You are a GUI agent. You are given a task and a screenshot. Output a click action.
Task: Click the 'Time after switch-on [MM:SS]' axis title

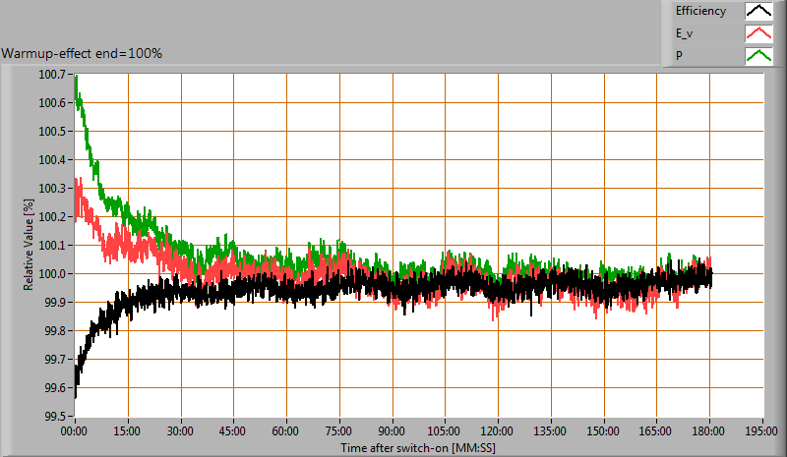(418, 447)
